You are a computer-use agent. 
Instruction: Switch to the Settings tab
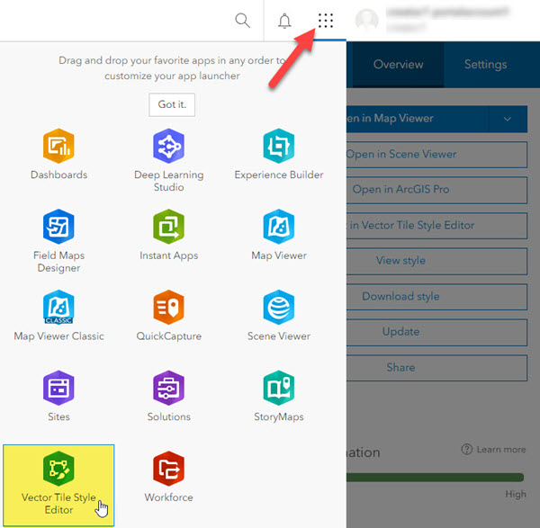485,65
